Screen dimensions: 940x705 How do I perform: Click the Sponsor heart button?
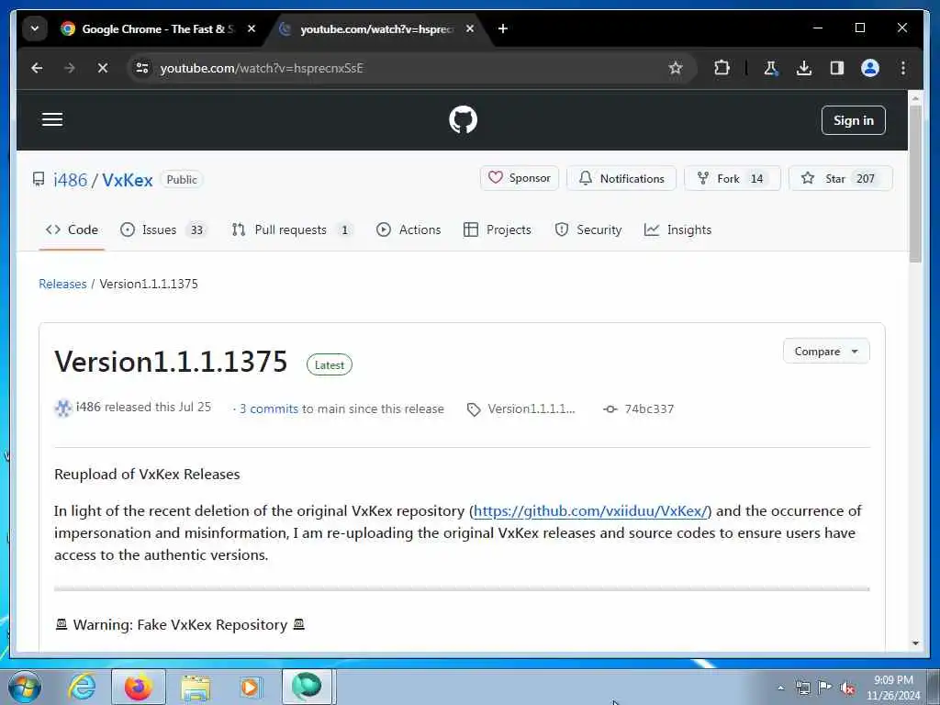tap(520, 178)
